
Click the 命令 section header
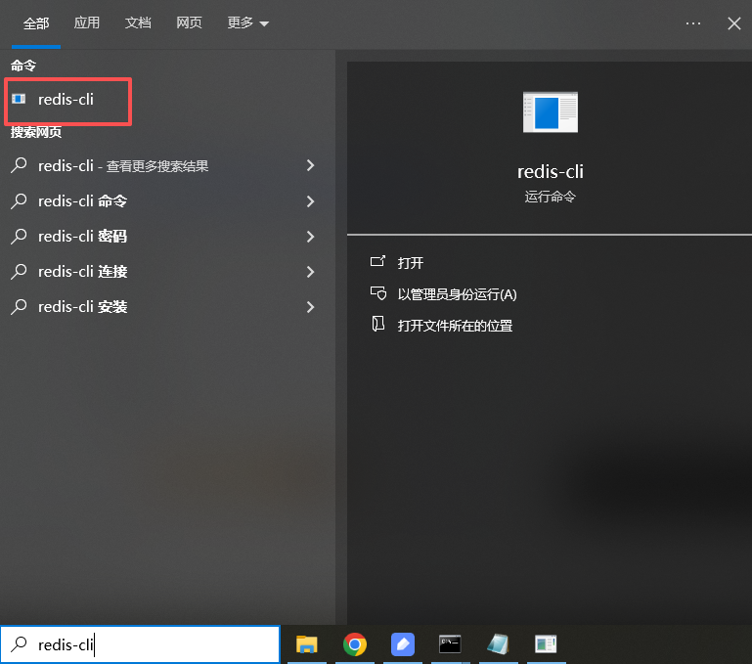point(23,66)
